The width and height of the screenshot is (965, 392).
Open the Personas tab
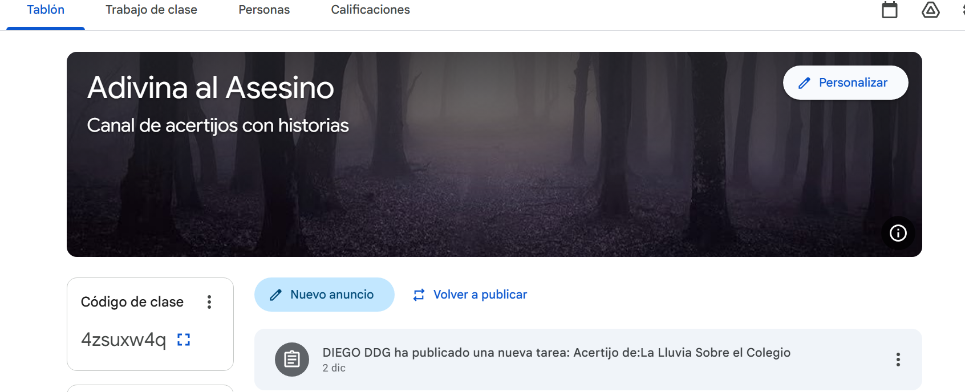coord(264,10)
